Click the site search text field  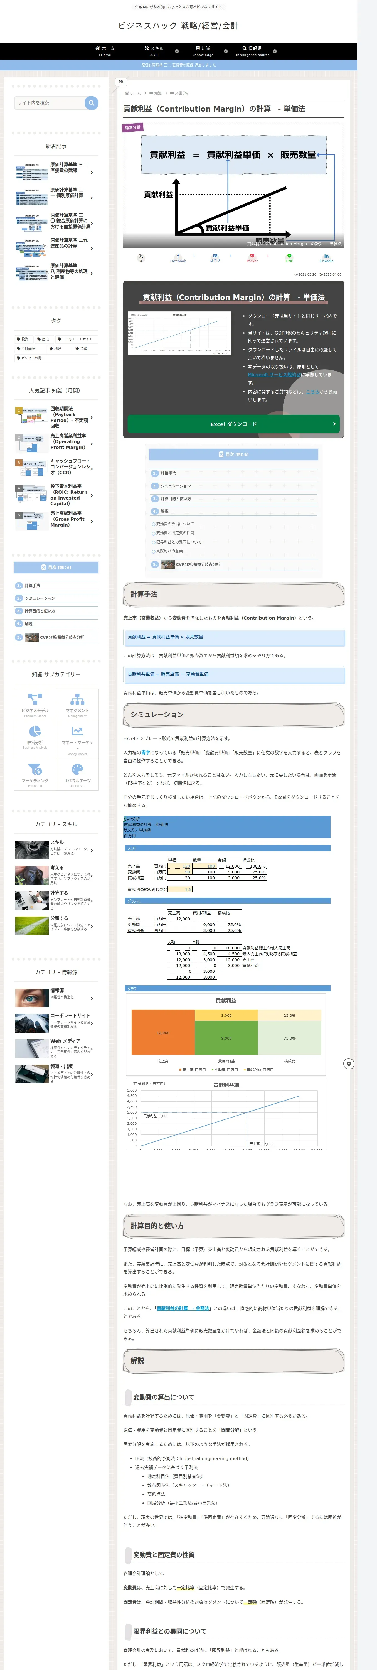pos(49,102)
